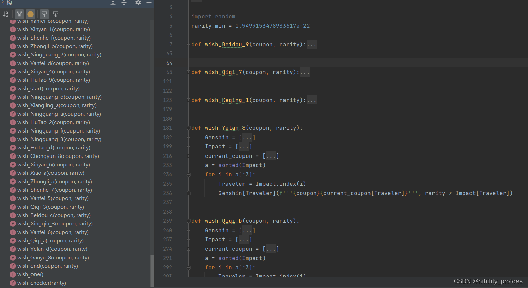The width and height of the screenshot is (528, 288).
Task: Click function icon beside wish_Ningguang_f
Action: pyautogui.click(x=13, y=131)
